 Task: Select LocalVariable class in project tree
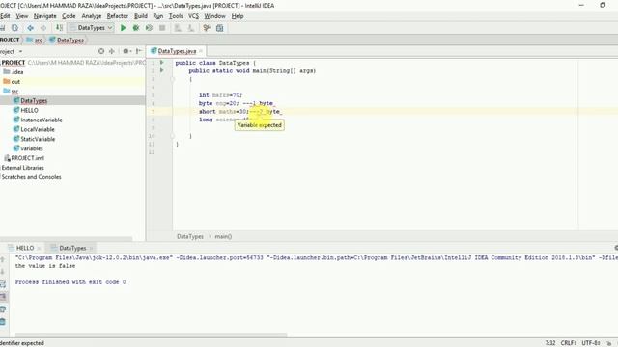(x=34, y=129)
